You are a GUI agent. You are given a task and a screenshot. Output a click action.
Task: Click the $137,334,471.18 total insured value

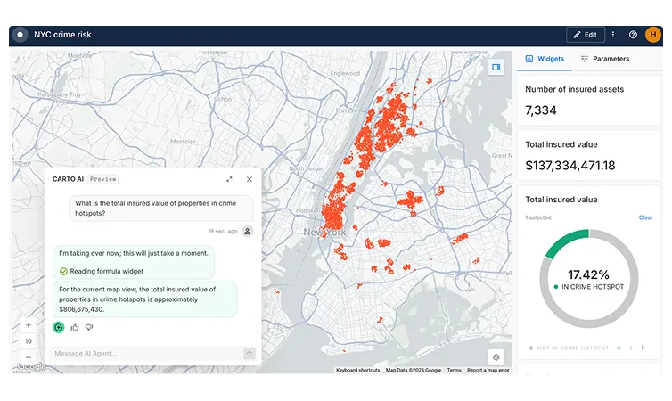(x=570, y=166)
